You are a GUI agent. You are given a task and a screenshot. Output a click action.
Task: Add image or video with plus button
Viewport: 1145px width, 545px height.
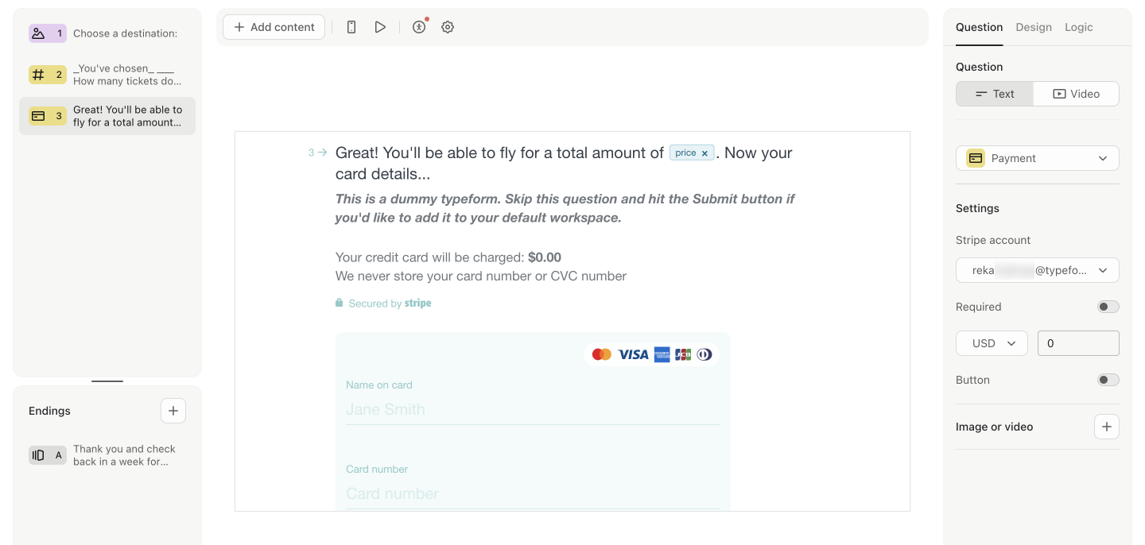[1107, 427]
